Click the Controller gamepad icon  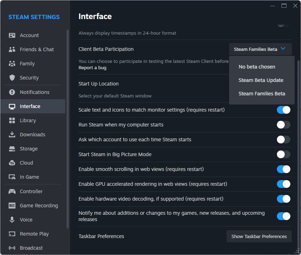click(12, 191)
